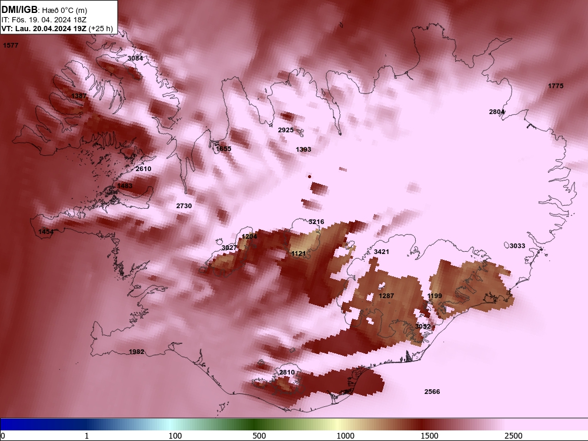Click the map value 1121
Screen dimensions: 588x441
click(299, 254)
